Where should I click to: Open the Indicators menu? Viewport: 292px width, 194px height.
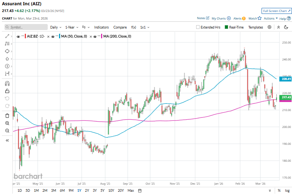pyautogui.click(x=101, y=27)
